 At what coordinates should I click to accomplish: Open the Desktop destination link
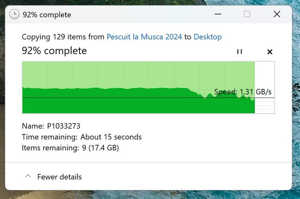tap(208, 37)
